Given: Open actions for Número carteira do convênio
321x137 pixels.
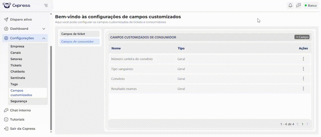Looking at the screenshot, I should (x=303, y=59).
